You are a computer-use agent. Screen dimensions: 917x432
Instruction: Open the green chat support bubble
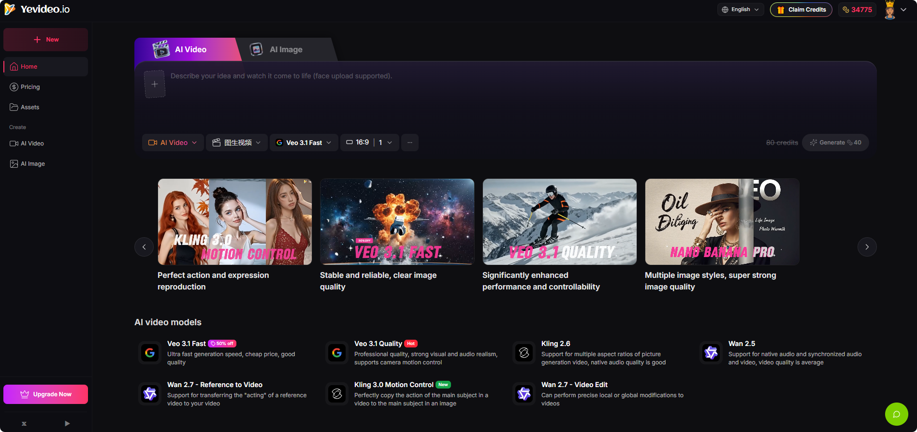(896, 414)
